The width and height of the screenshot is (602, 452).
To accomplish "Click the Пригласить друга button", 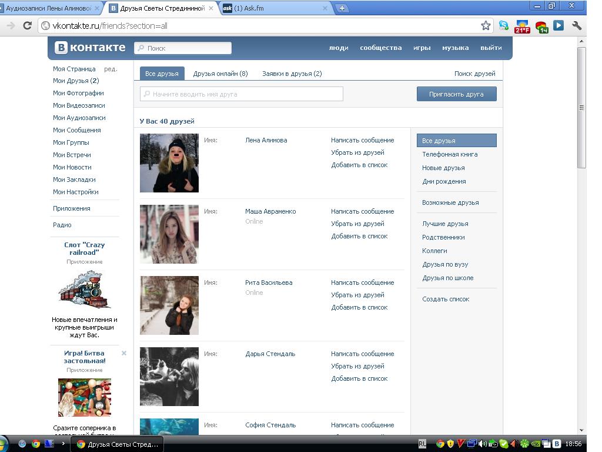I will 456,94.
